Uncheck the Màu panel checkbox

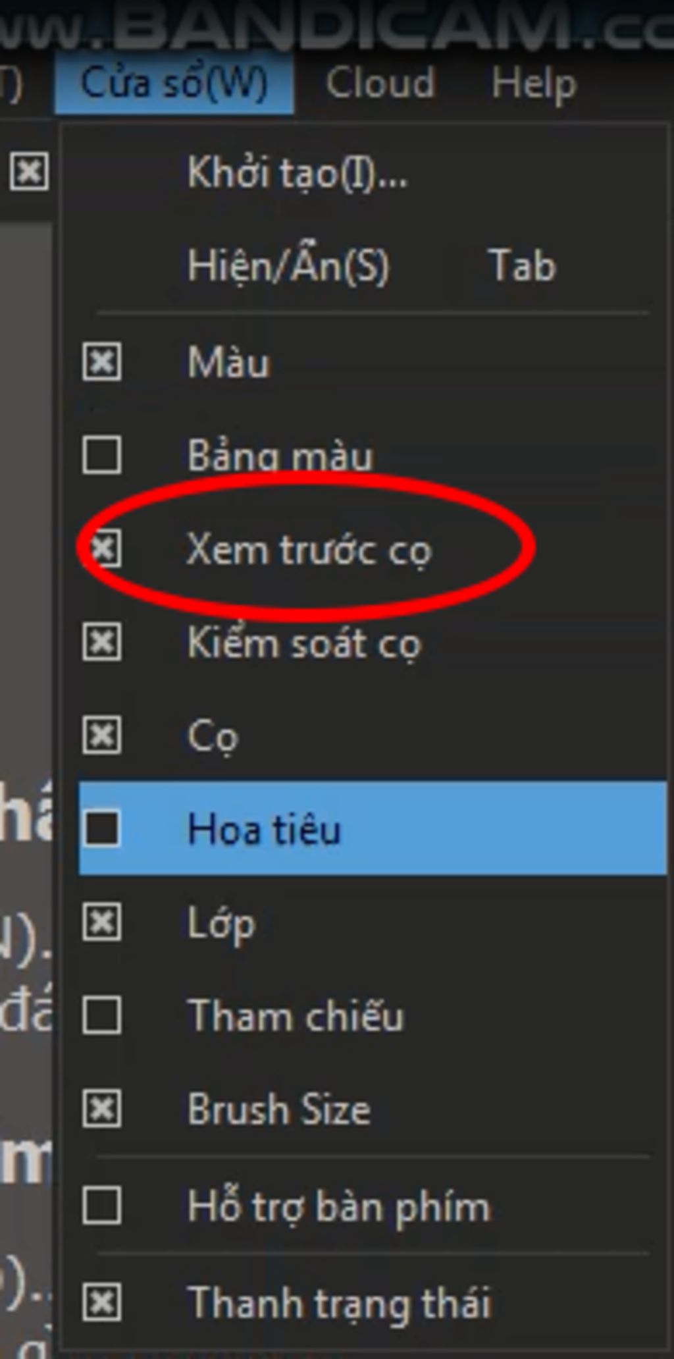pos(102,361)
